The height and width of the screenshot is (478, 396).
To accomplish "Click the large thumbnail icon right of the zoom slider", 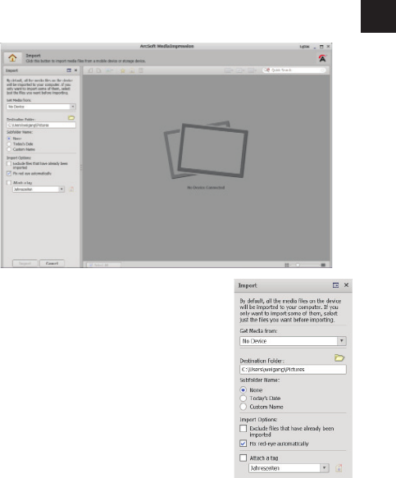I will 323,265.
